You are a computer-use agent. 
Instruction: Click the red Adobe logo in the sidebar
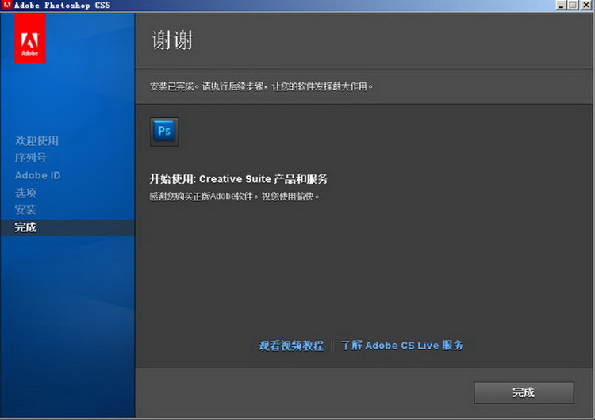(30, 38)
